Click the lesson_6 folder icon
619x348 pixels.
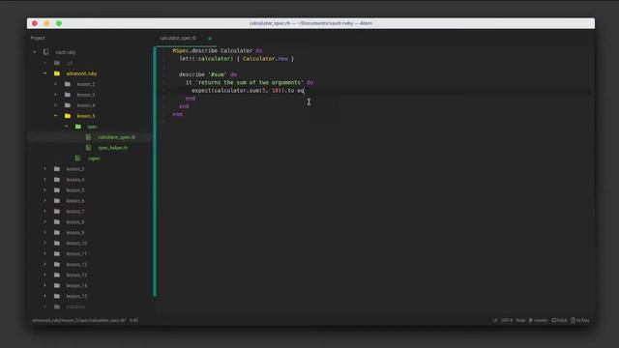pyautogui.click(x=57, y=201)
